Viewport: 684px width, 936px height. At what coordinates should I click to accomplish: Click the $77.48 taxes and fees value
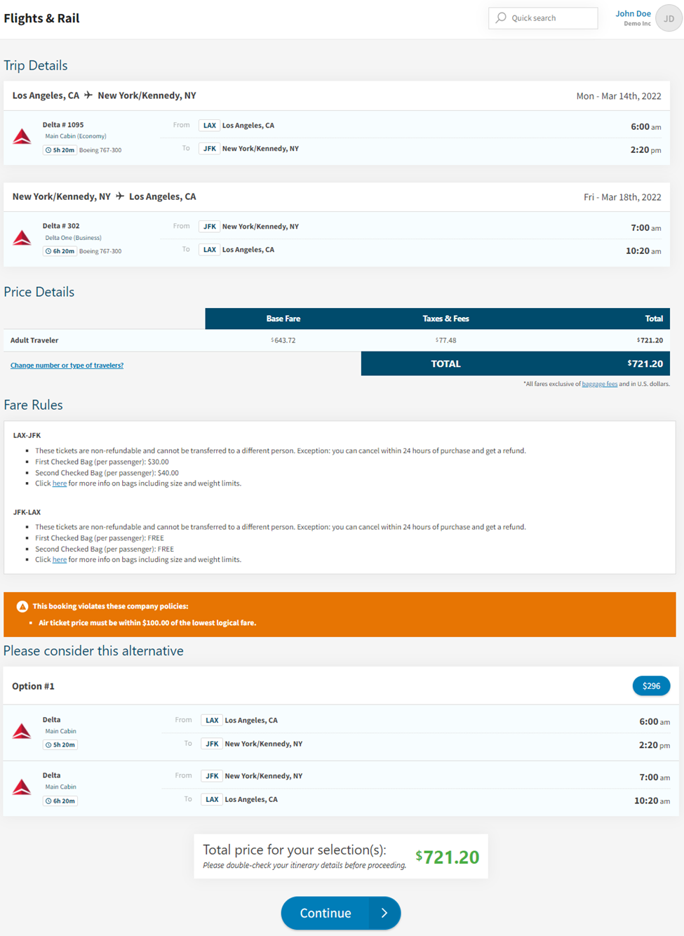pyautogui.click(x=445, y=340)
